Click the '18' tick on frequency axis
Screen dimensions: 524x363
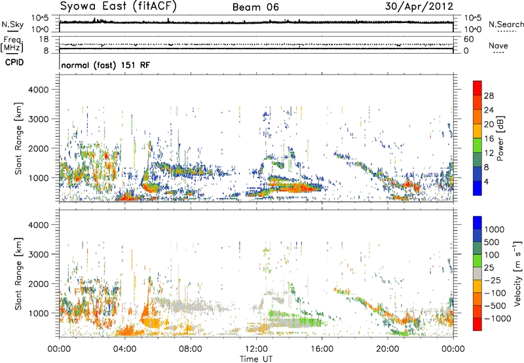pos(44,39)
